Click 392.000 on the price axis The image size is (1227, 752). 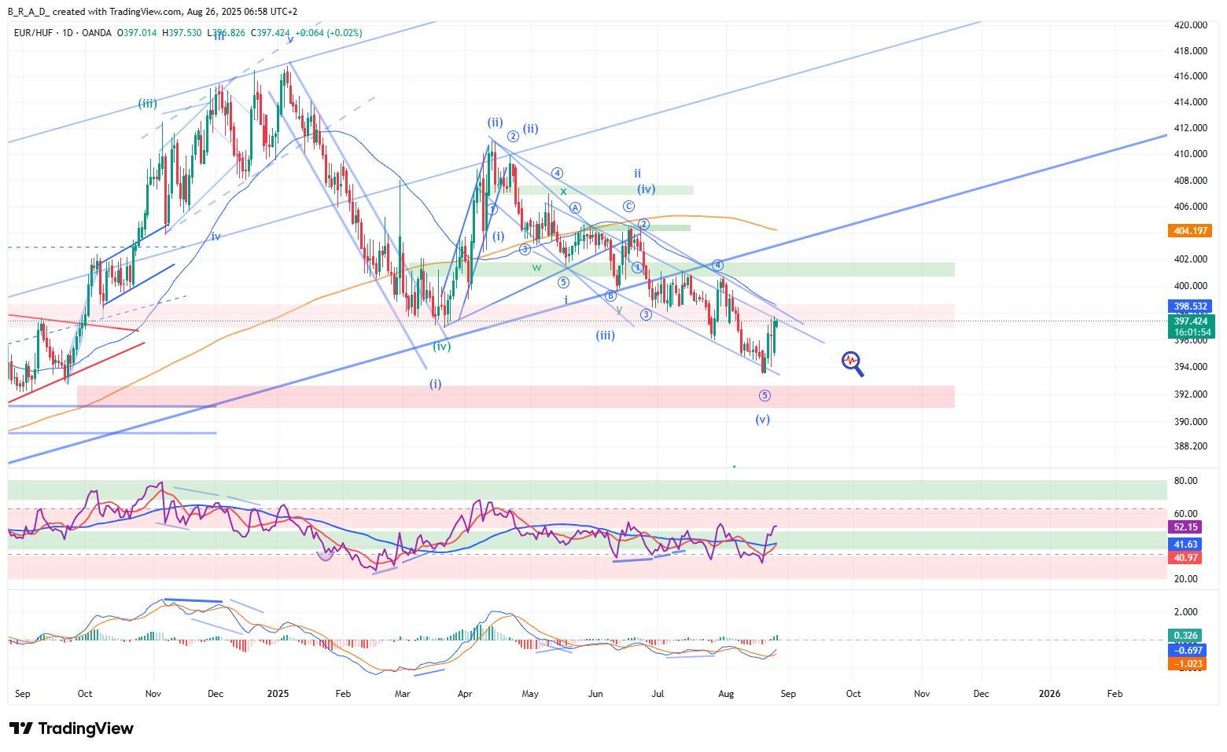[x=1190, y=394]
